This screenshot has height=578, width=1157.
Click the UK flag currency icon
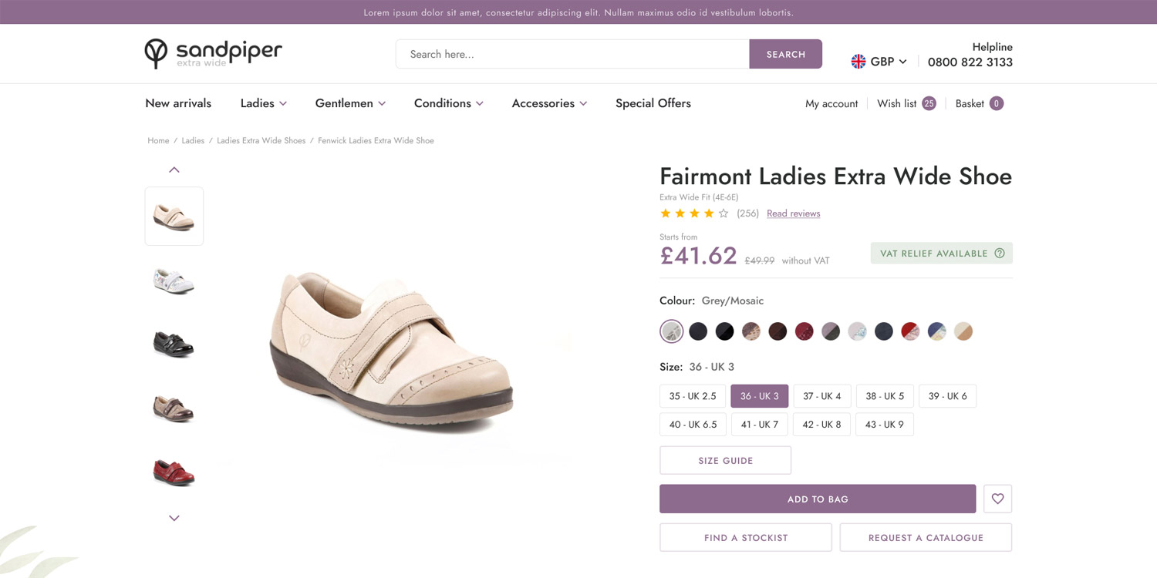tap(858, 62)
